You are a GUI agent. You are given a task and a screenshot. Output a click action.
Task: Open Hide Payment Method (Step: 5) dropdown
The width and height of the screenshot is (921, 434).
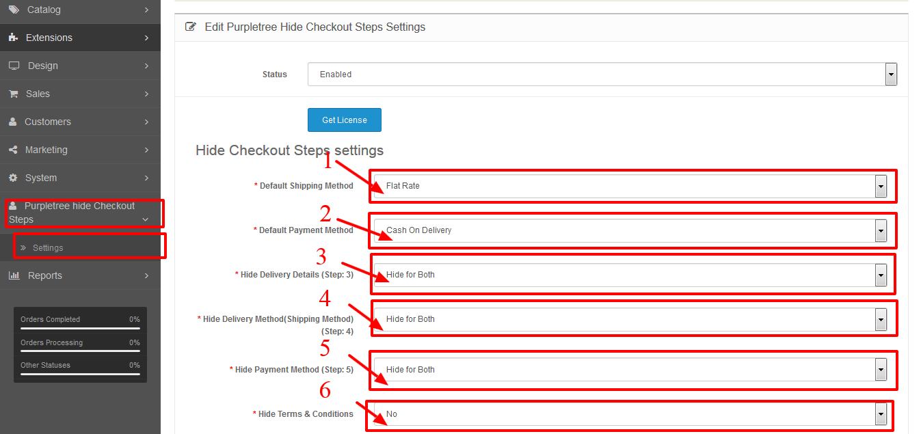630,370
